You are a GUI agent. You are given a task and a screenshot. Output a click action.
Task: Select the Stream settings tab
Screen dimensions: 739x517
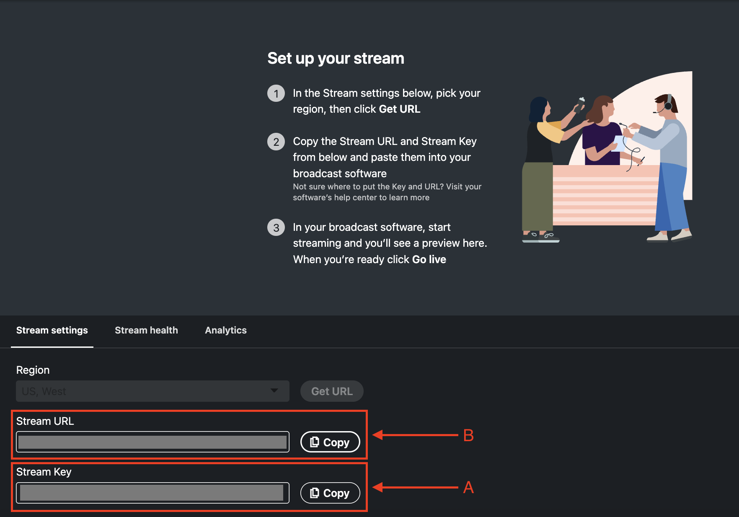(52, 330)
